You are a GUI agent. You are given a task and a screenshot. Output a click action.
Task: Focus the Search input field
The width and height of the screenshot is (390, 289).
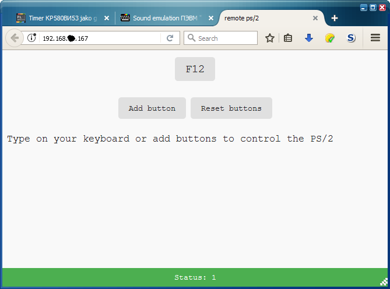pos(220,38)
